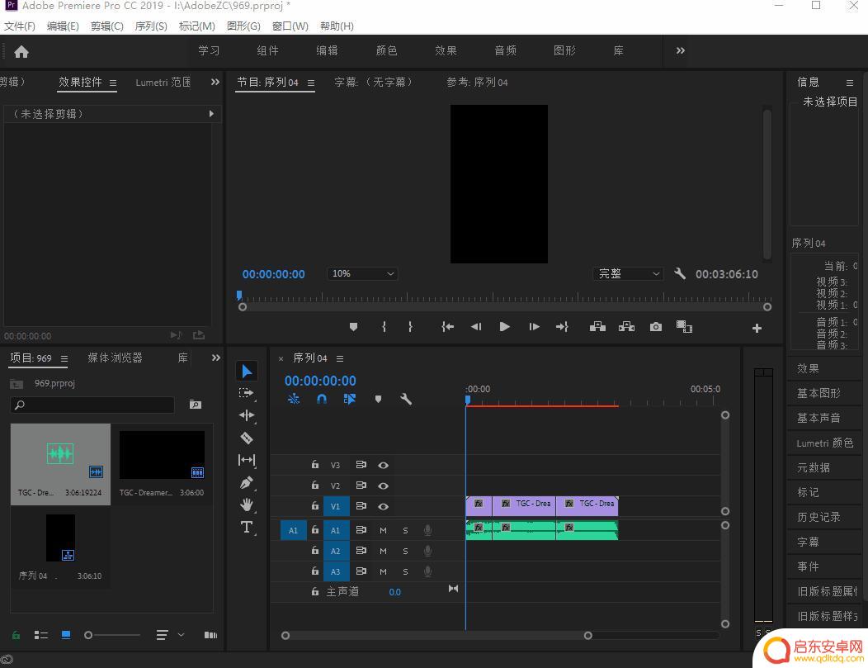Click the Program monitor time ruler

(x=504, y=297)
